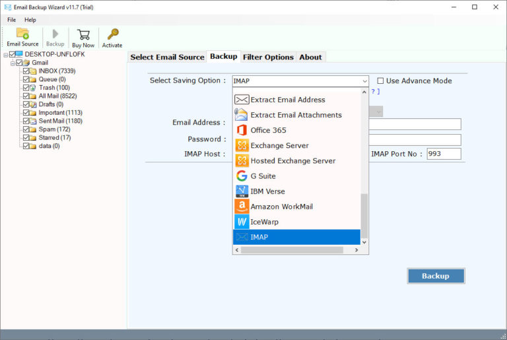Switch to the Backup tab
Viewport: 507px width, 340px height.
click(223, 56)
